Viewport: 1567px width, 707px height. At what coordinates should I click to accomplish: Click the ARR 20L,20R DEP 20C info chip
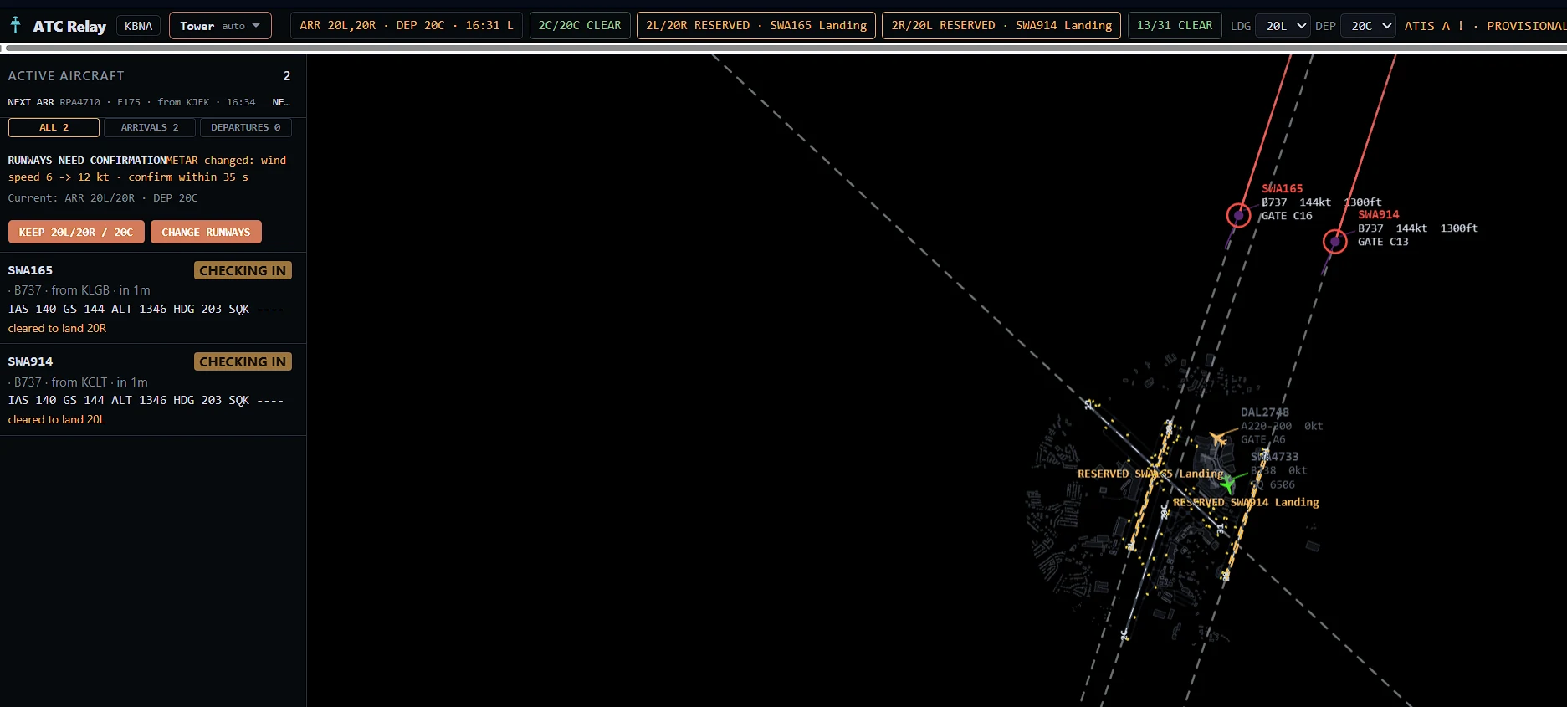coord(407,26)
